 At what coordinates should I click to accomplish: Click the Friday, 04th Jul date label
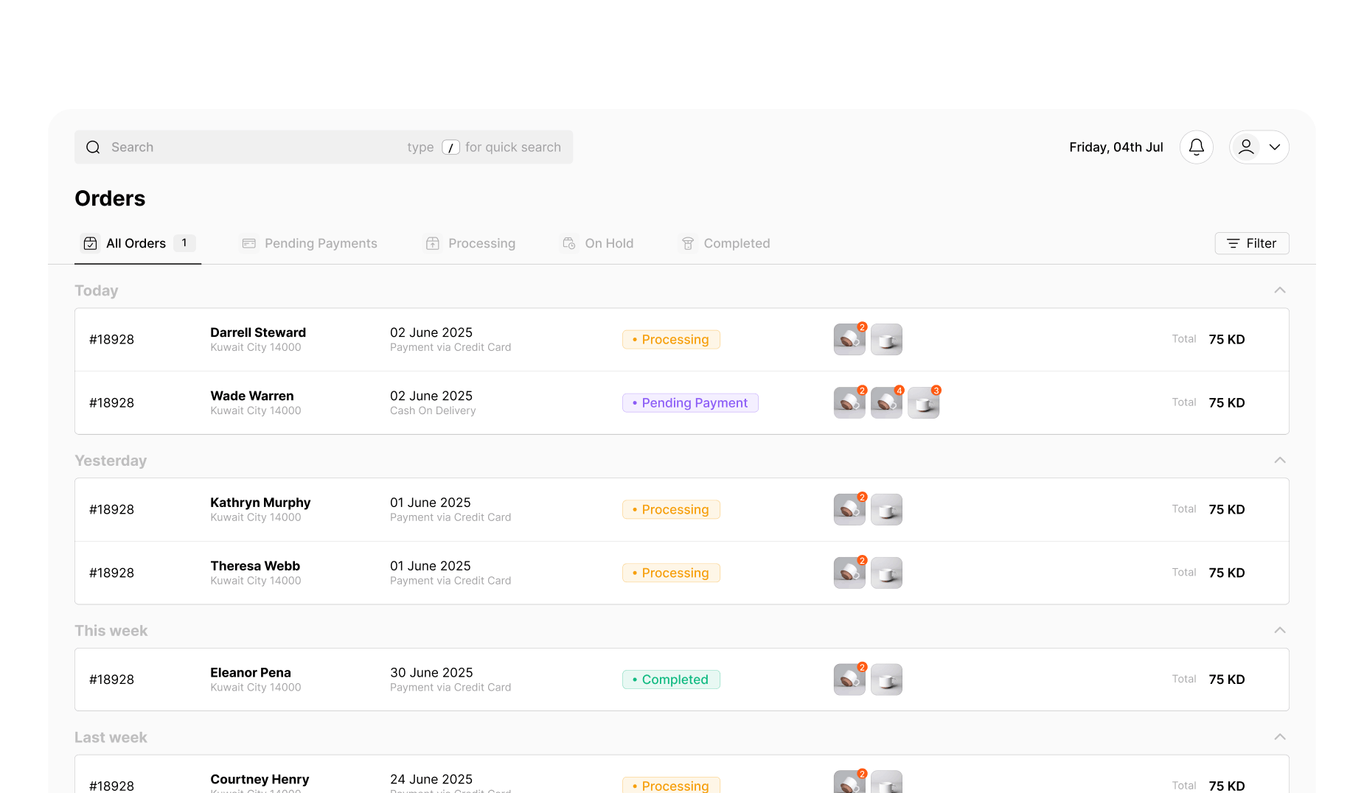point(1116,147)
